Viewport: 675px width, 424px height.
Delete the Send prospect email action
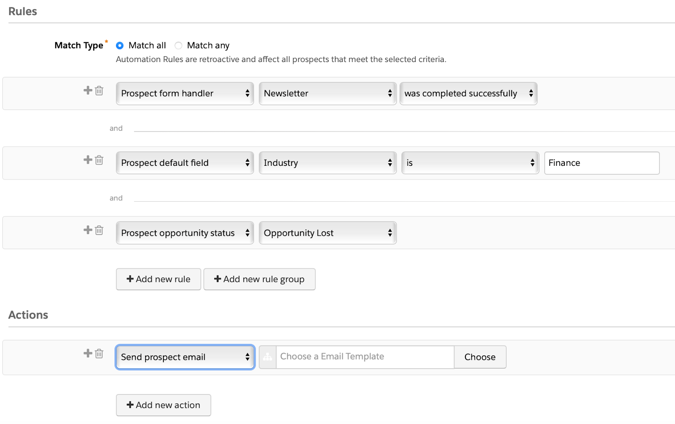point(99,354)
